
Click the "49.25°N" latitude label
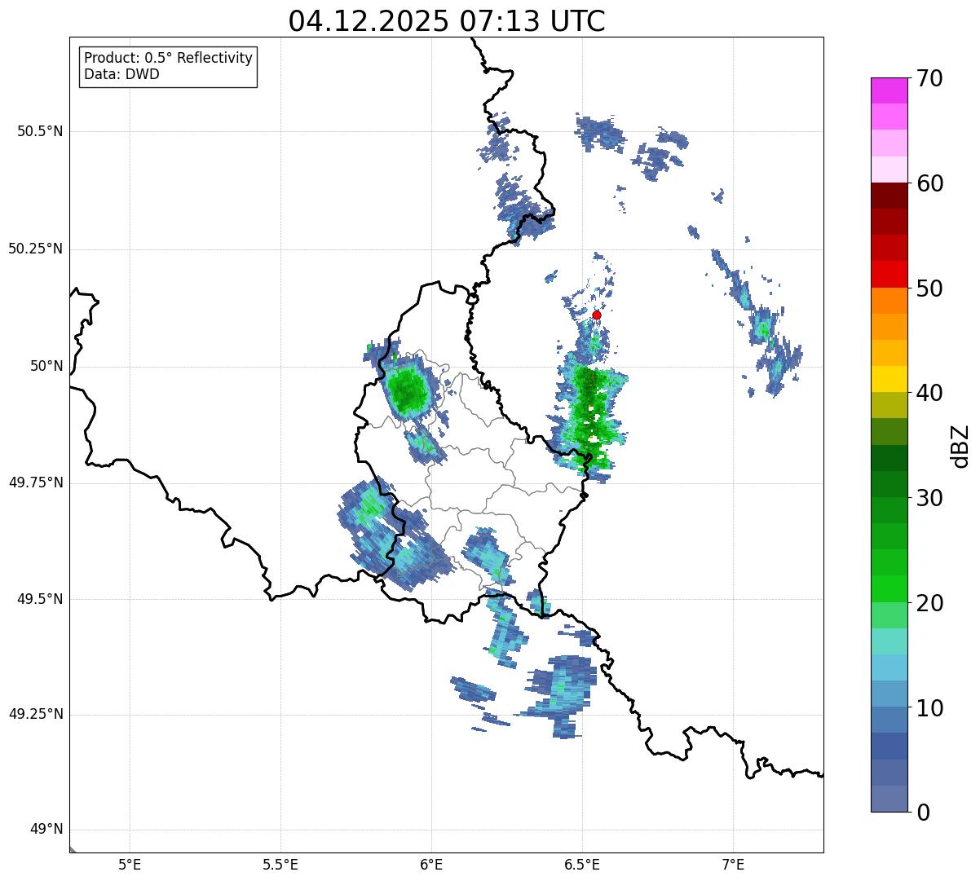36,714
